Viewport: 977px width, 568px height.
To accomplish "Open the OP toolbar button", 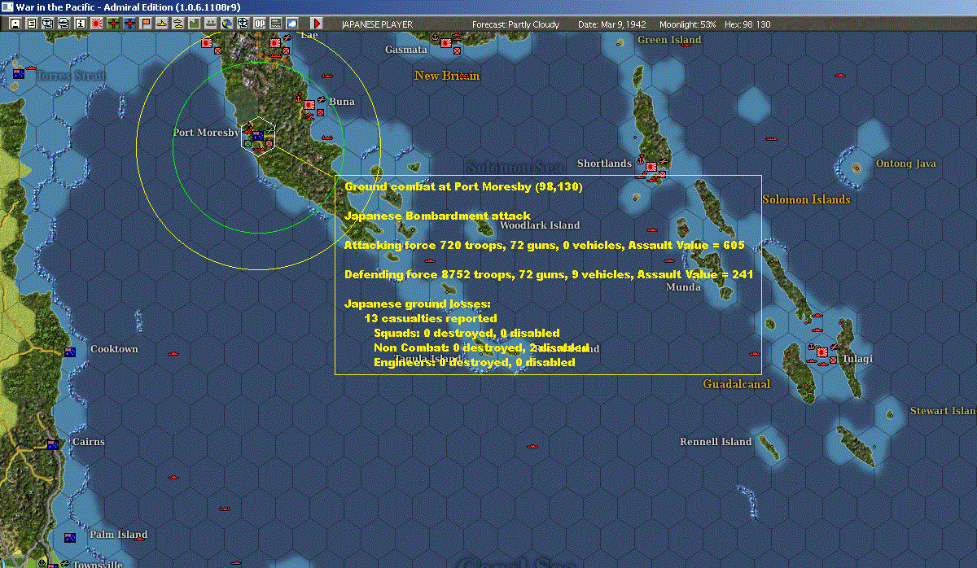I will pyautogui.click(x=260, y=24).
